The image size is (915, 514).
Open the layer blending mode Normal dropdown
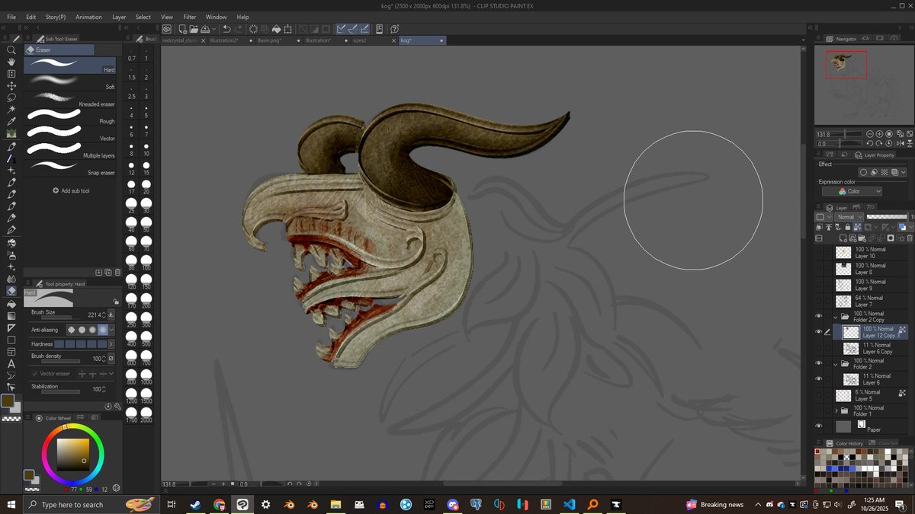point(849,217)
